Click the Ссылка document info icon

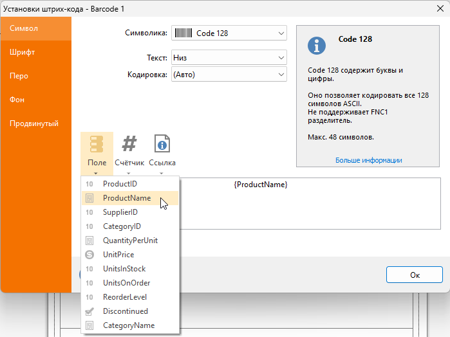(162, 145)
